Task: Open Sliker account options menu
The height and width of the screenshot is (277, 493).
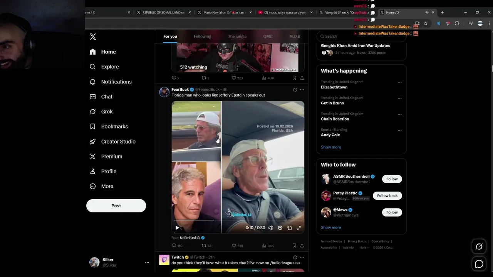Action: click(x=147, y=262)
